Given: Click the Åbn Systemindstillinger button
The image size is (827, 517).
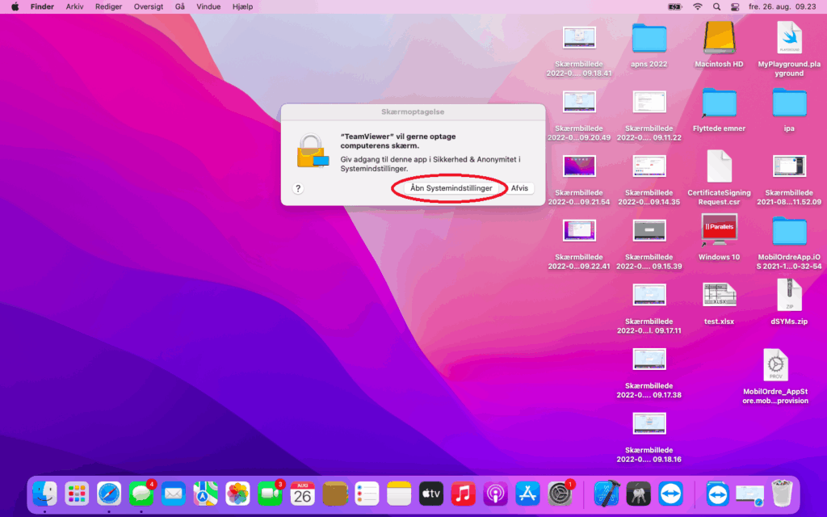Looking at the screenshot, I should (x=451, y=188).
